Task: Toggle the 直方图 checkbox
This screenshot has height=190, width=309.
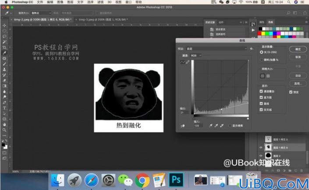Action: (x=261, y=98)
